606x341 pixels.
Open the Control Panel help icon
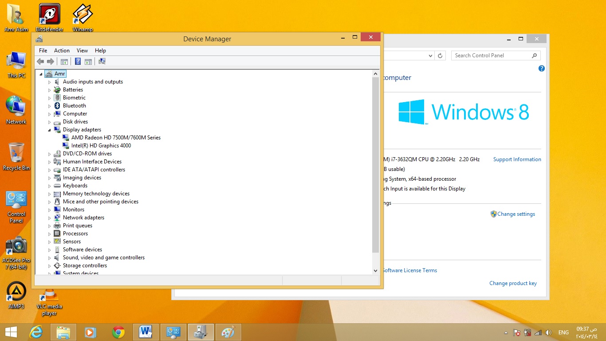click(x=541, y=68)
